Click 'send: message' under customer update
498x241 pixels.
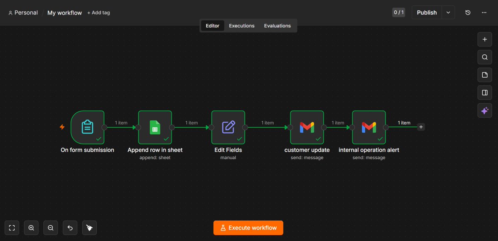pos(307,158)
